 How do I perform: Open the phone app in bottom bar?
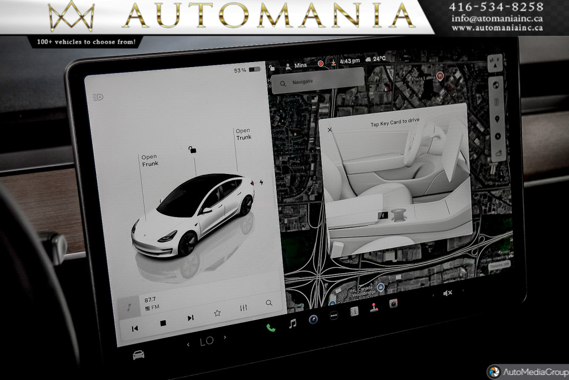[271, 327]
